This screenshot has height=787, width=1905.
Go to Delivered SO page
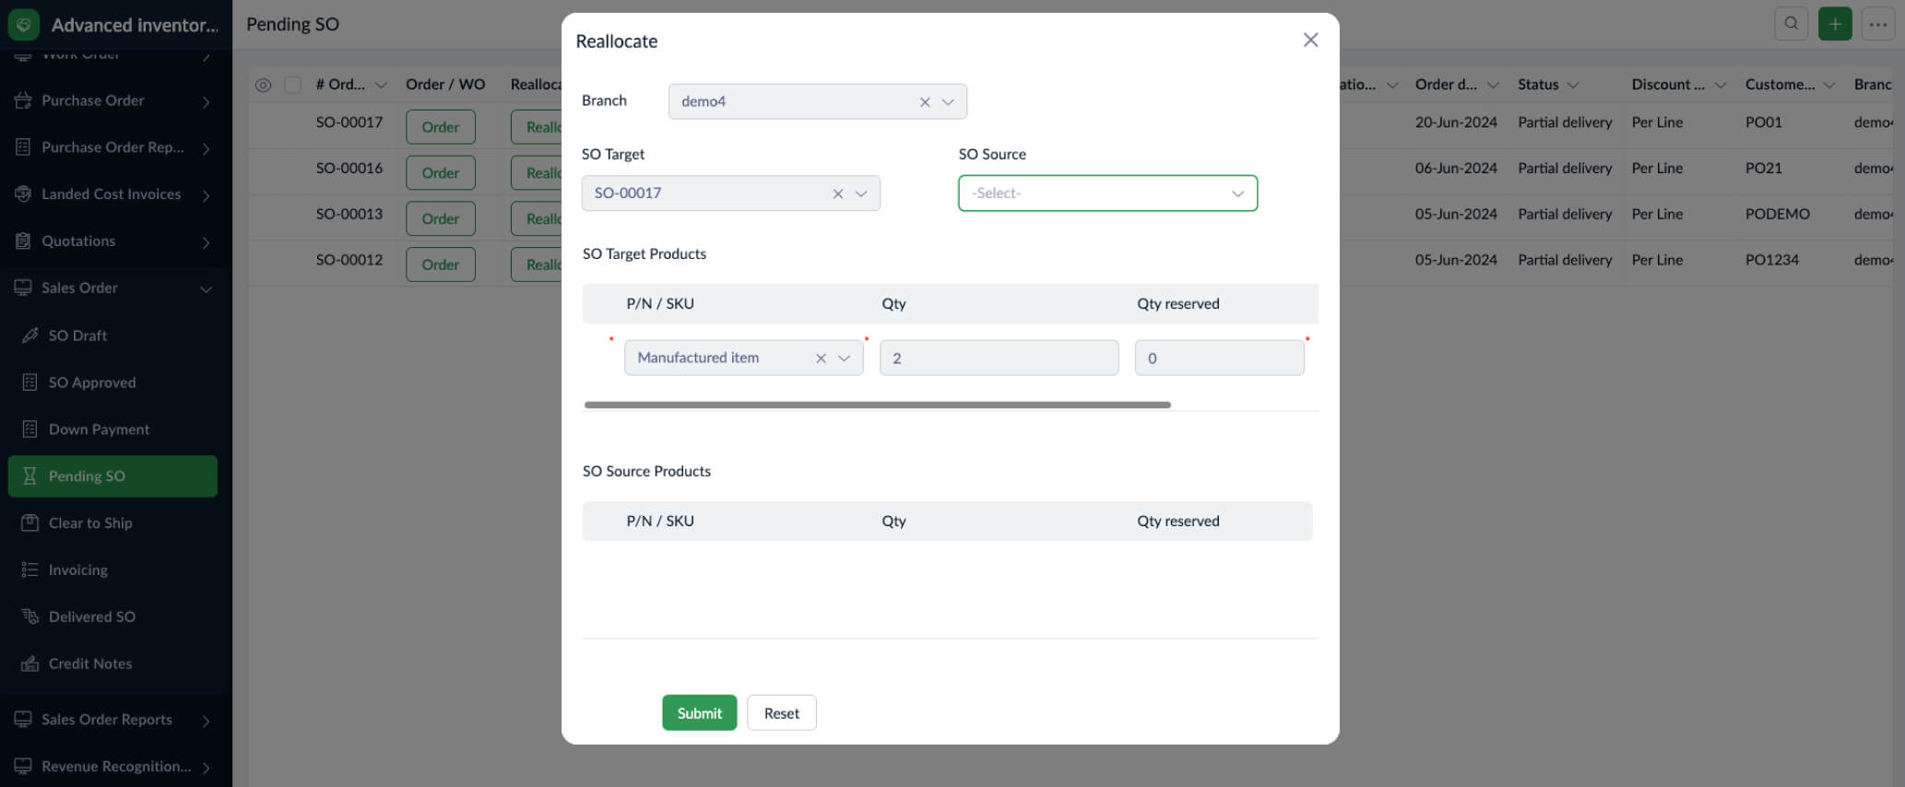click(x=92, y=617)
